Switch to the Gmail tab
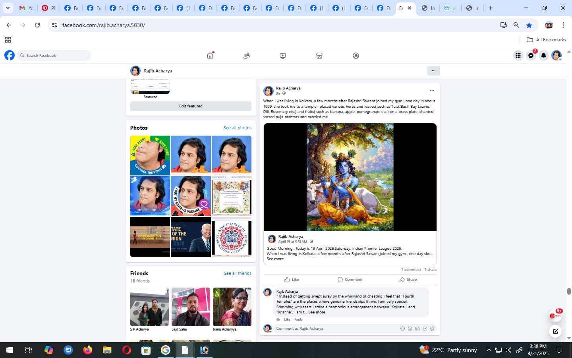 click(x=26, y=8)
